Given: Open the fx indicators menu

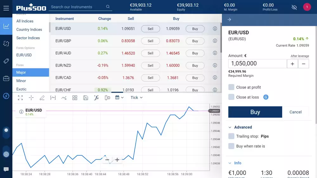Looking at the screenshot, I should 96,98.
